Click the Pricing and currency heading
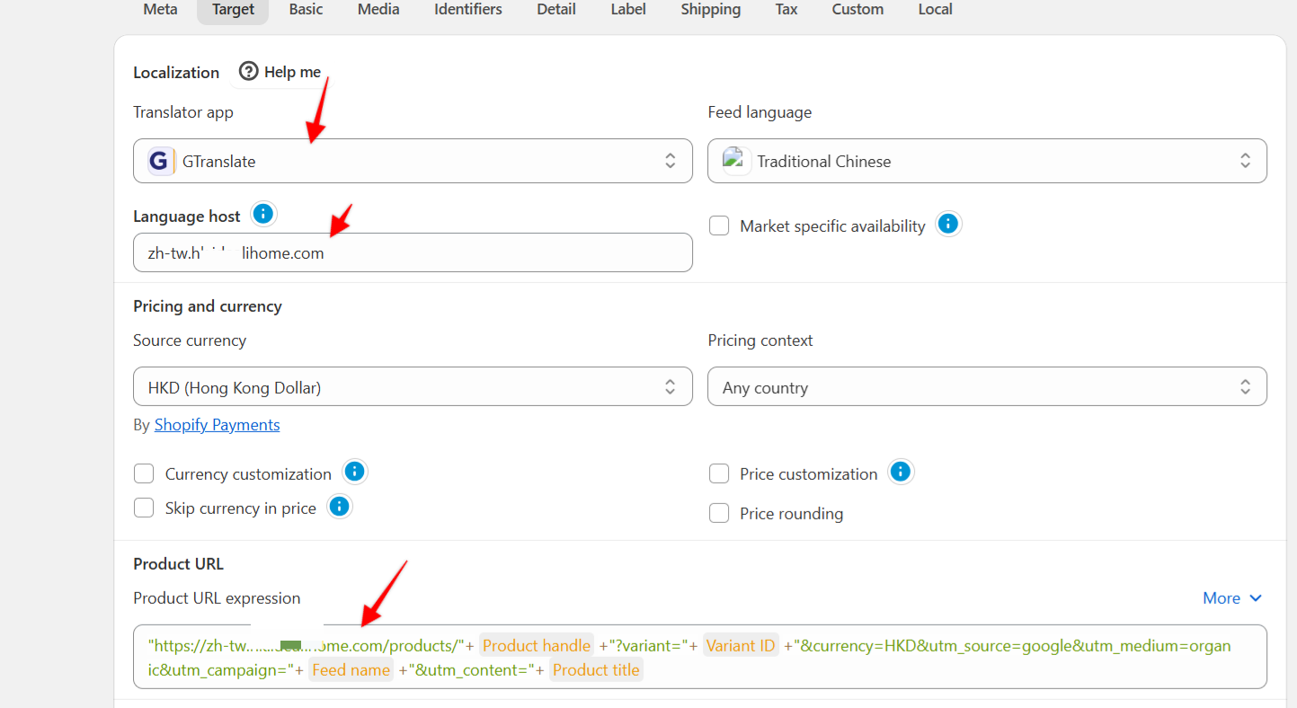Screen dimensions: 1297x708 click(208, 306)
